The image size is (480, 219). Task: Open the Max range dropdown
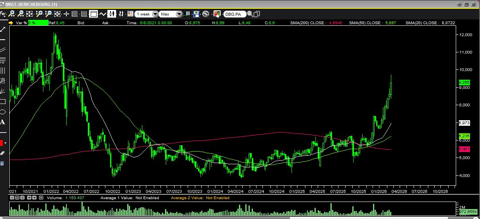pyautogui.click(x=179, y=14)
